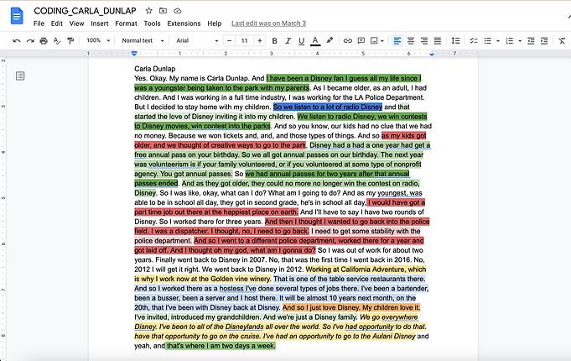Set right alignment
Screen dimensions: 571x361
[x=424, y=41]
